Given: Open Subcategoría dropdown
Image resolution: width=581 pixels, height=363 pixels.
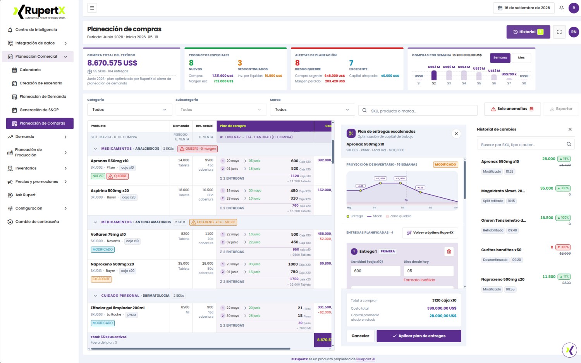Looking at the screenshot, I should [220, 110].
